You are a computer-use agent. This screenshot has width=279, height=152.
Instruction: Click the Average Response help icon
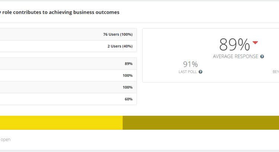(262, 57)
